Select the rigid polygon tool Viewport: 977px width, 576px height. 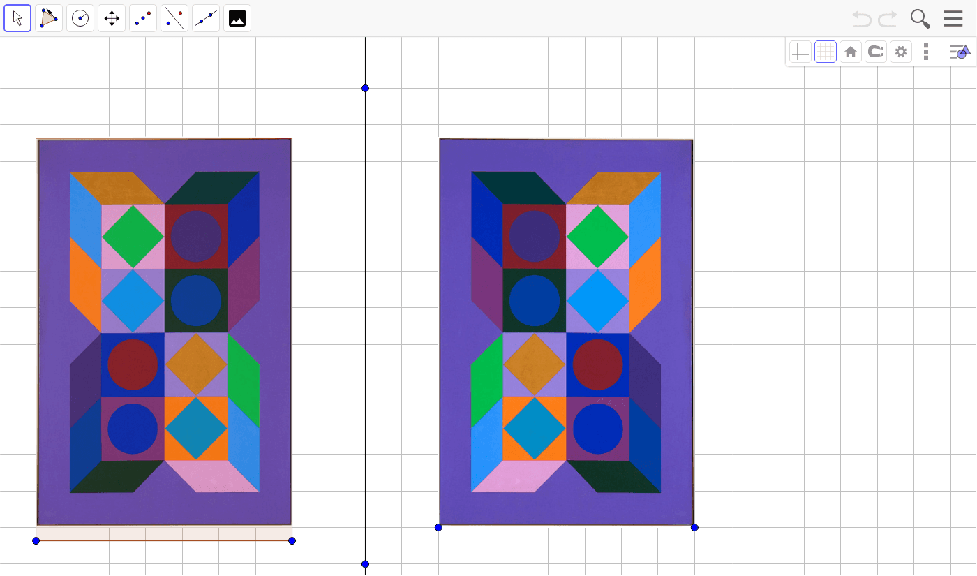(49, 18)
